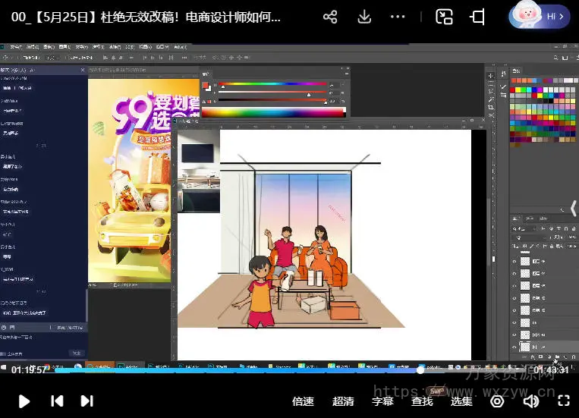579x418 pixels.
Task: Click the screen crop icon
Action: click(x=477, y=17)
